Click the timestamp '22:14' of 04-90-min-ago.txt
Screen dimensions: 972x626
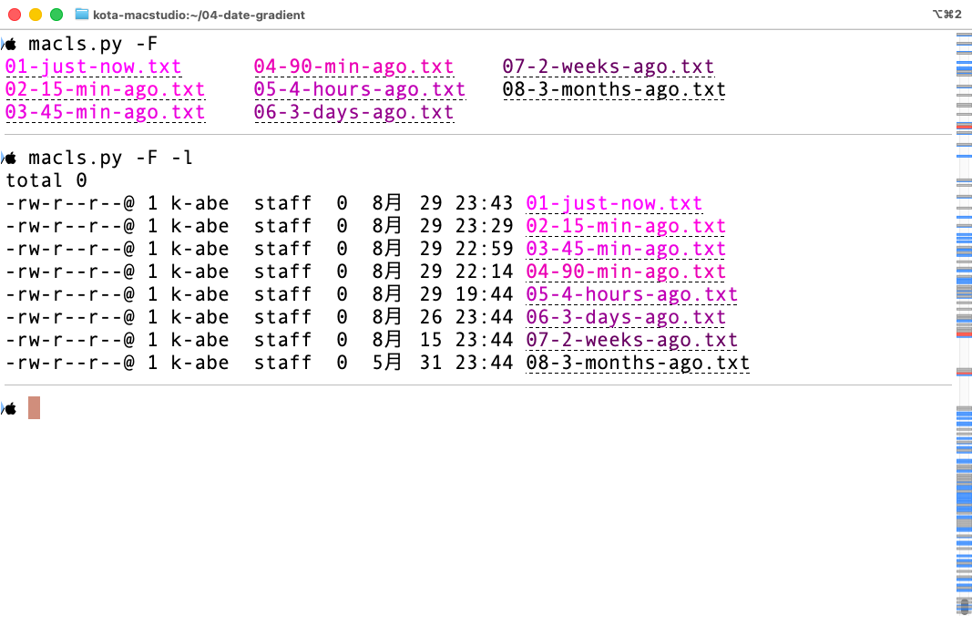tap(484, 272)
